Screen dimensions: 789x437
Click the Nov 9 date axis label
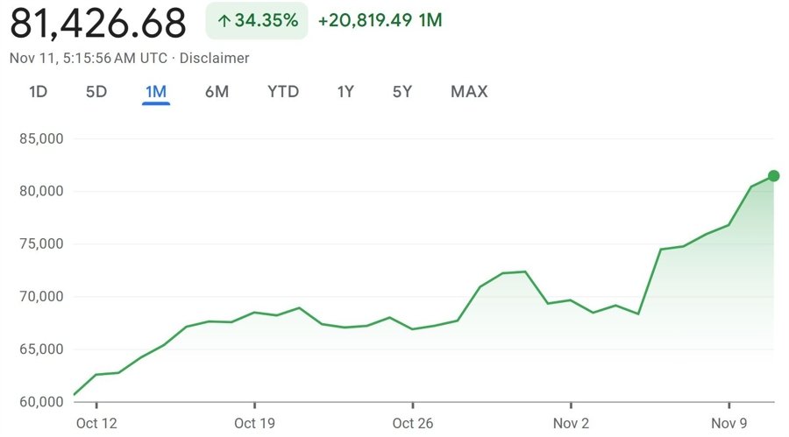(729, 423)
